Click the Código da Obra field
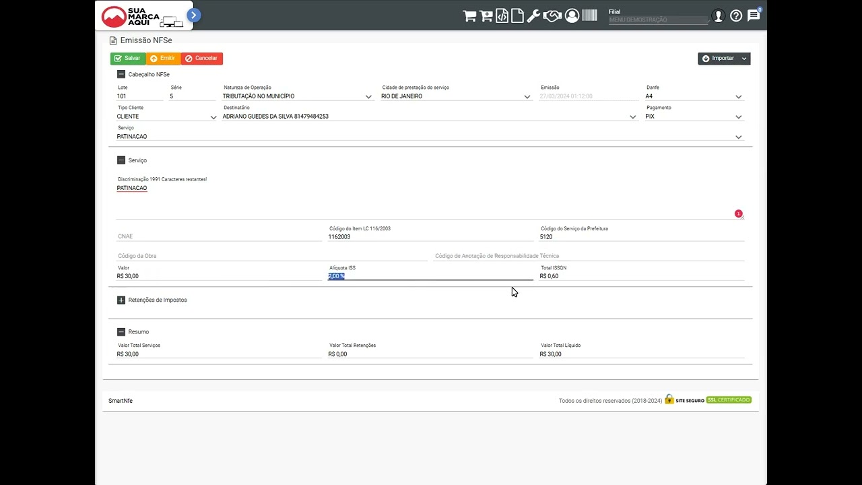The width and height of the screenshot is (862, 485). point(272,256)
